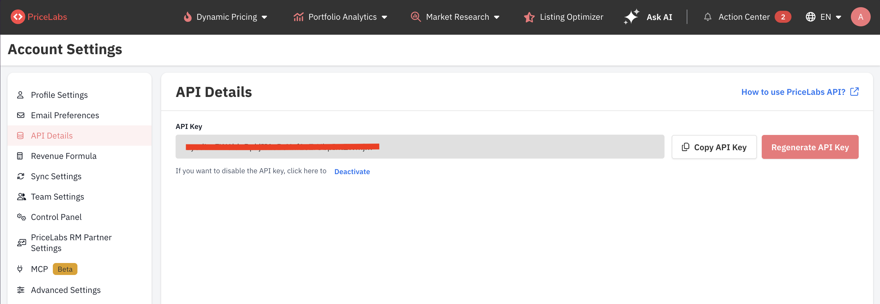Click the Listing Optimizer star icon

click(529, 17)
